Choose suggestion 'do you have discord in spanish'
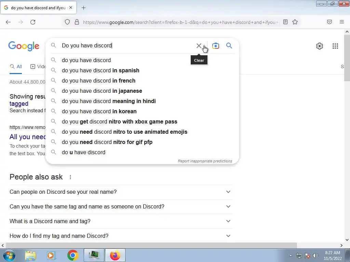Screen dimensions: 350x262 (142, 70)
